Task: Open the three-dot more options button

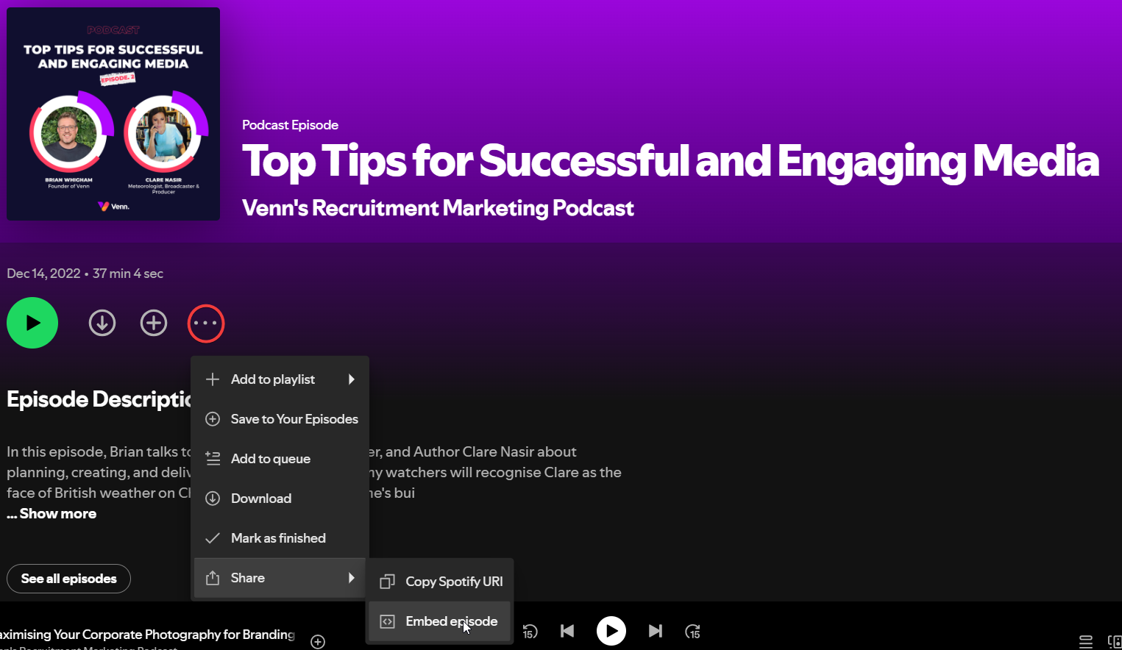Action: 206,324
